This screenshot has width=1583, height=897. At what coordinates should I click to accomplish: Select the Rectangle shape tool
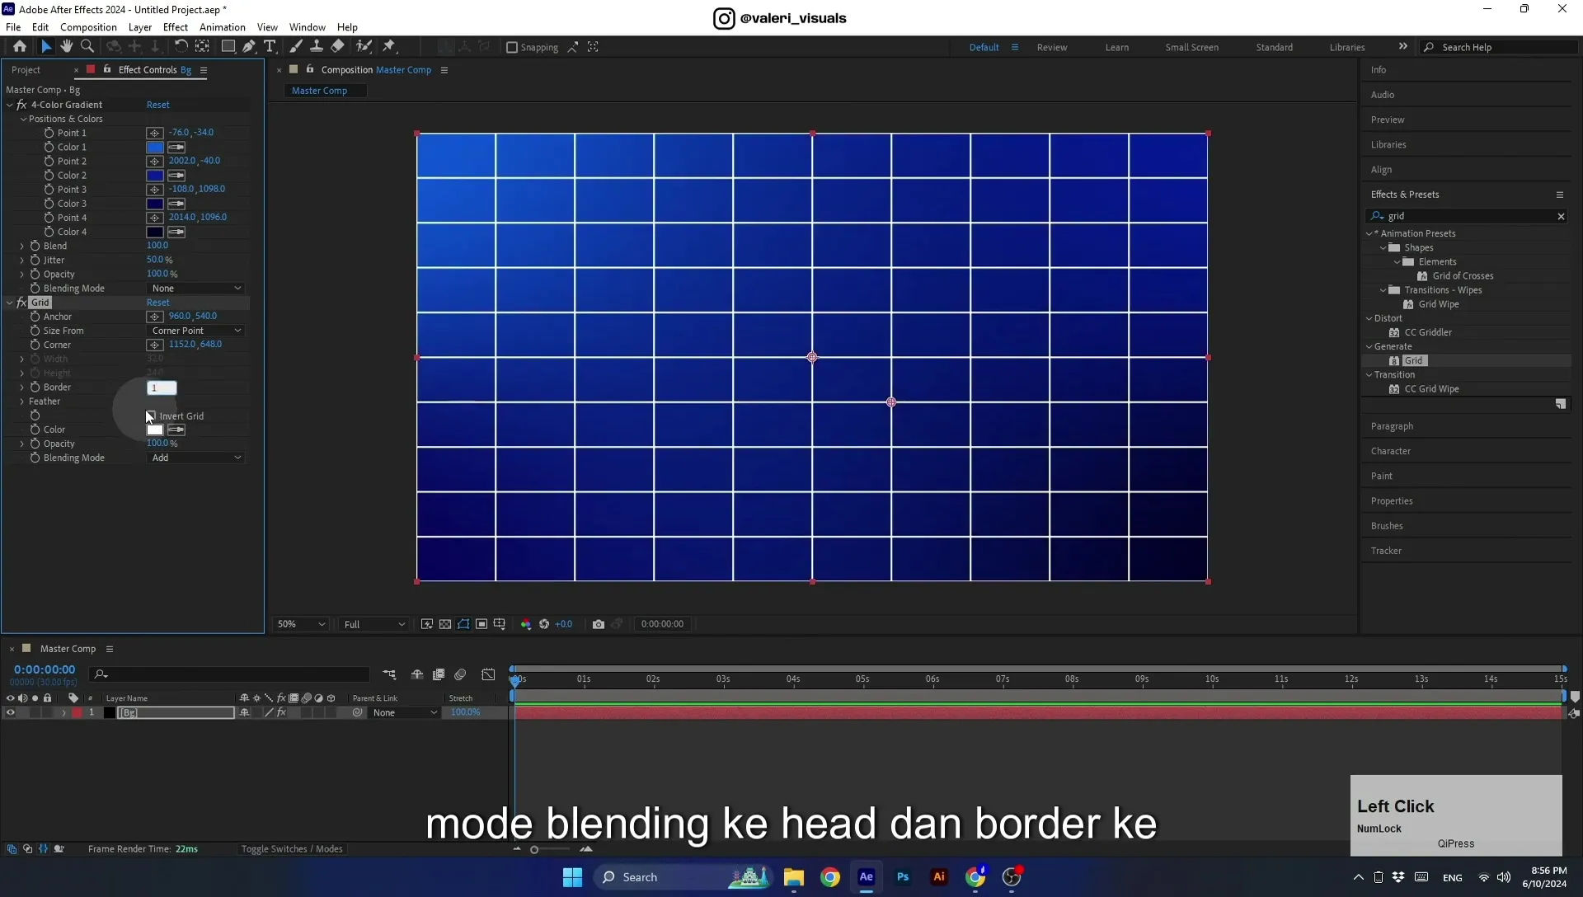pyautogui.click(x=228, y=47)
